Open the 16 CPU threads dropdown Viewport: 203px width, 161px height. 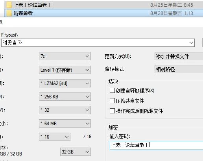[x=55, y=137]
